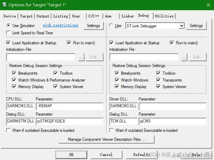Browse for simulator initialization file
Screen dimensions: 214x160
tap(81, 57)
